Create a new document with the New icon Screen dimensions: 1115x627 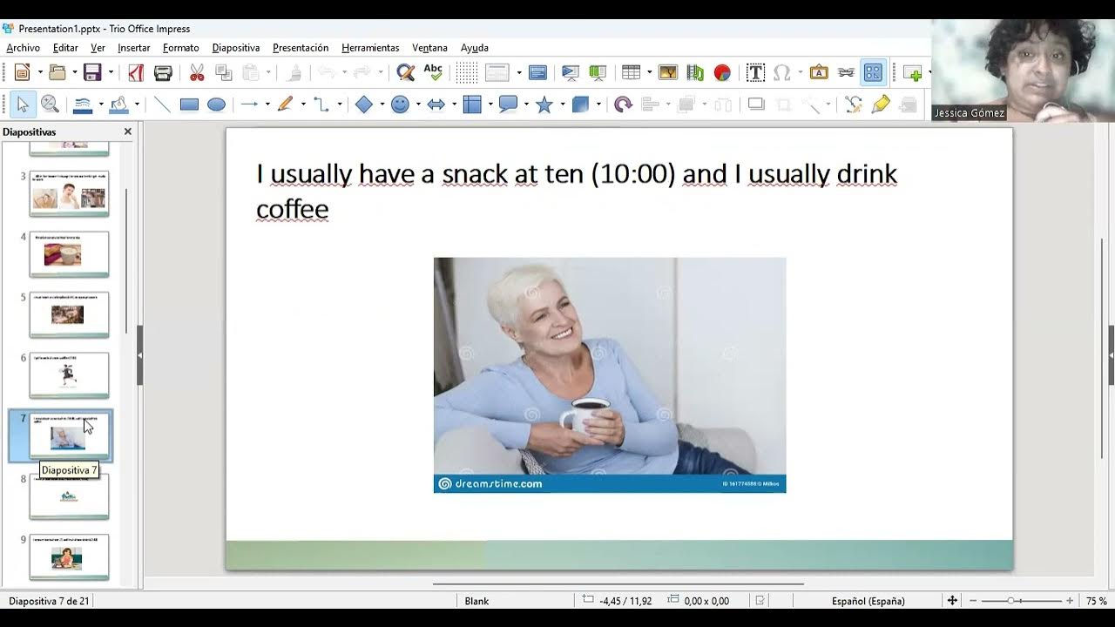(23, 73)
